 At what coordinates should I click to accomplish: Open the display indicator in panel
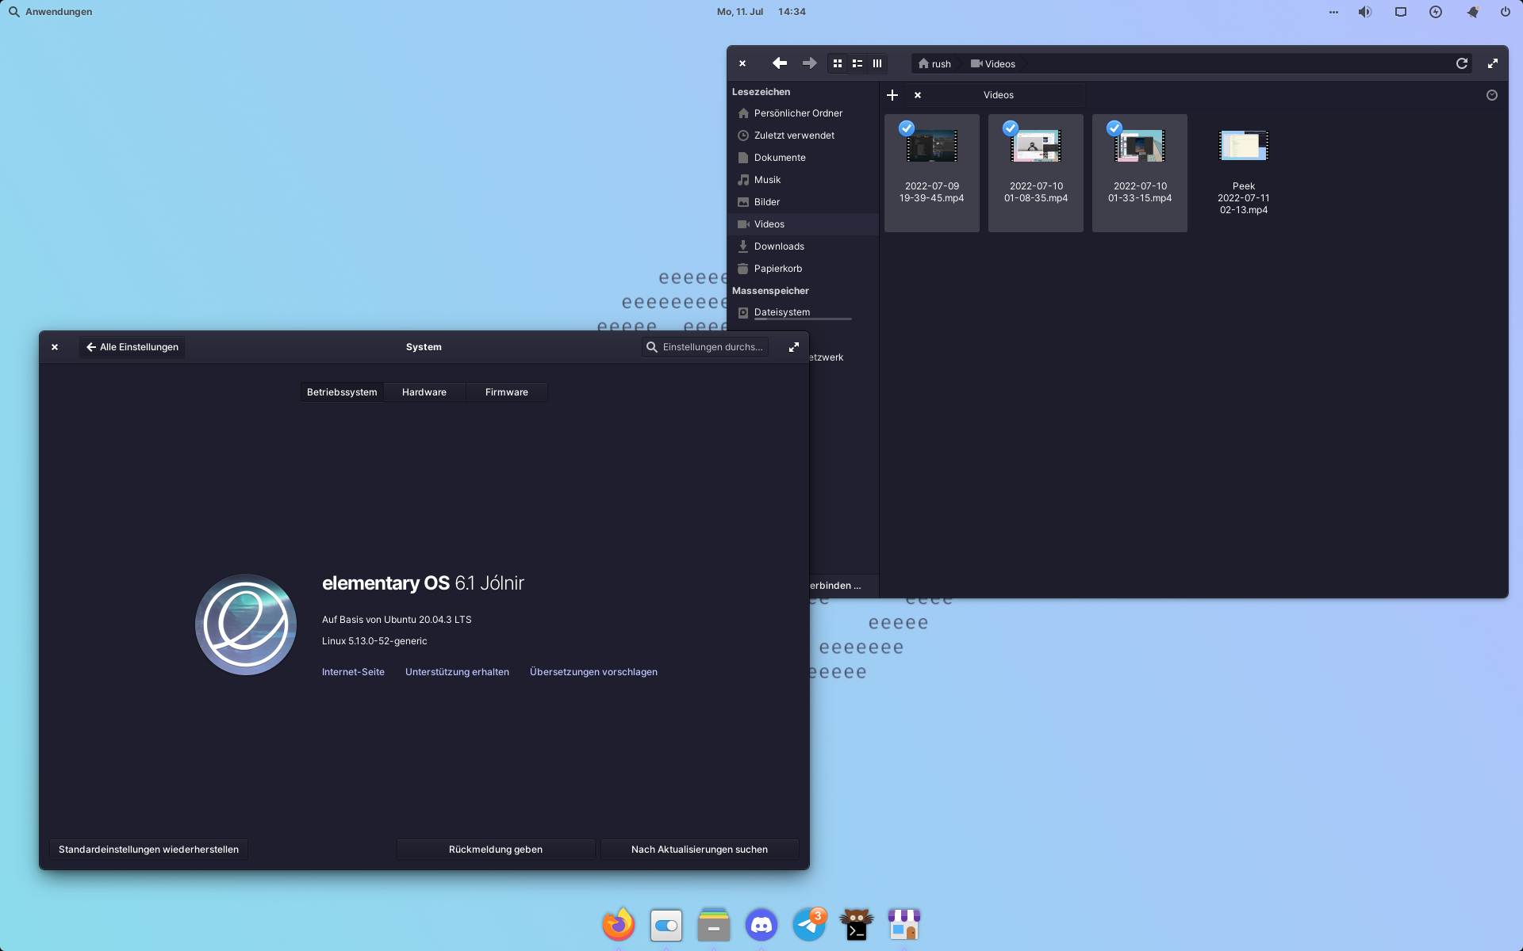coord(1401,12)
